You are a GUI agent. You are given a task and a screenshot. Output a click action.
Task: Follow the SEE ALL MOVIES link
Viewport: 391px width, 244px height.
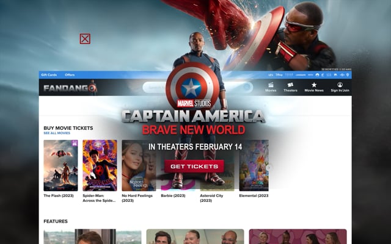pos(57,133)
